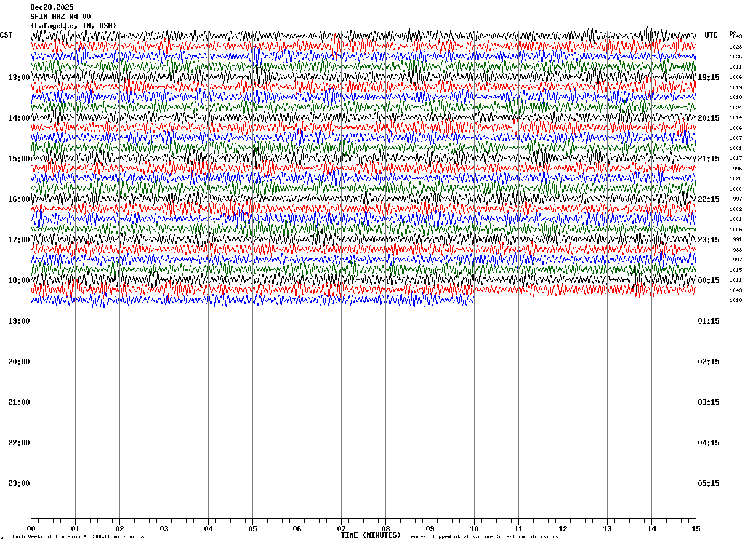This screenshot has height=545, width=745.
Task: Click minute tick label 01 on the axis
Action: tap(75, 528)
